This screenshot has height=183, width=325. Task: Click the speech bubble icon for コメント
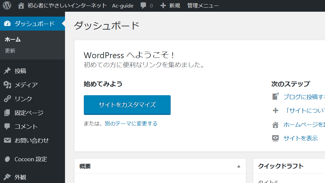click(x=7, y=126)
